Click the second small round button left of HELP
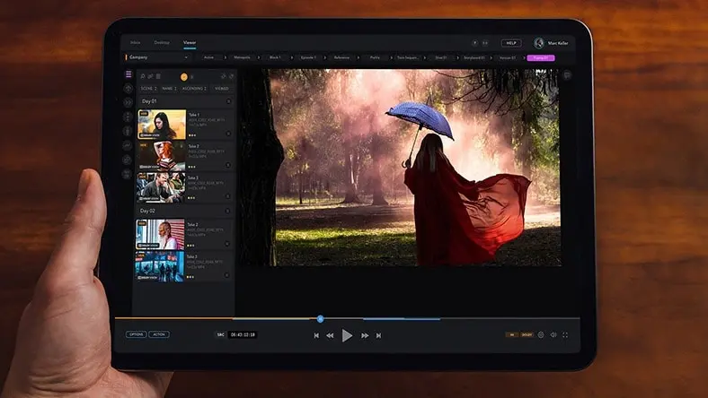708x398 pixels. coord(485,43)
